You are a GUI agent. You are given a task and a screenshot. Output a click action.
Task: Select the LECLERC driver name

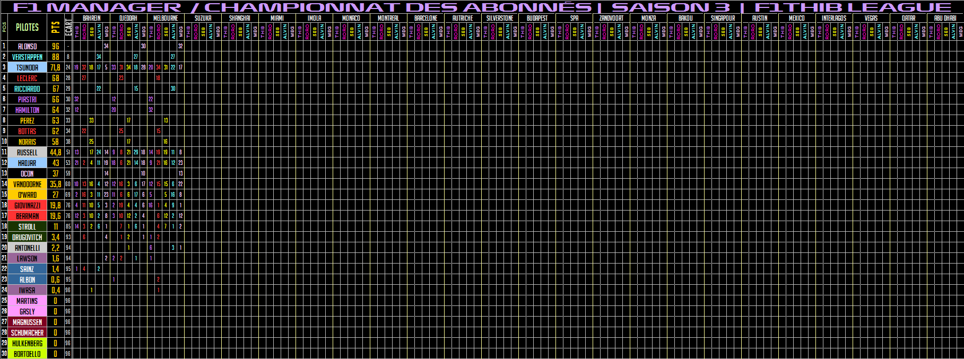click(27, 78)
